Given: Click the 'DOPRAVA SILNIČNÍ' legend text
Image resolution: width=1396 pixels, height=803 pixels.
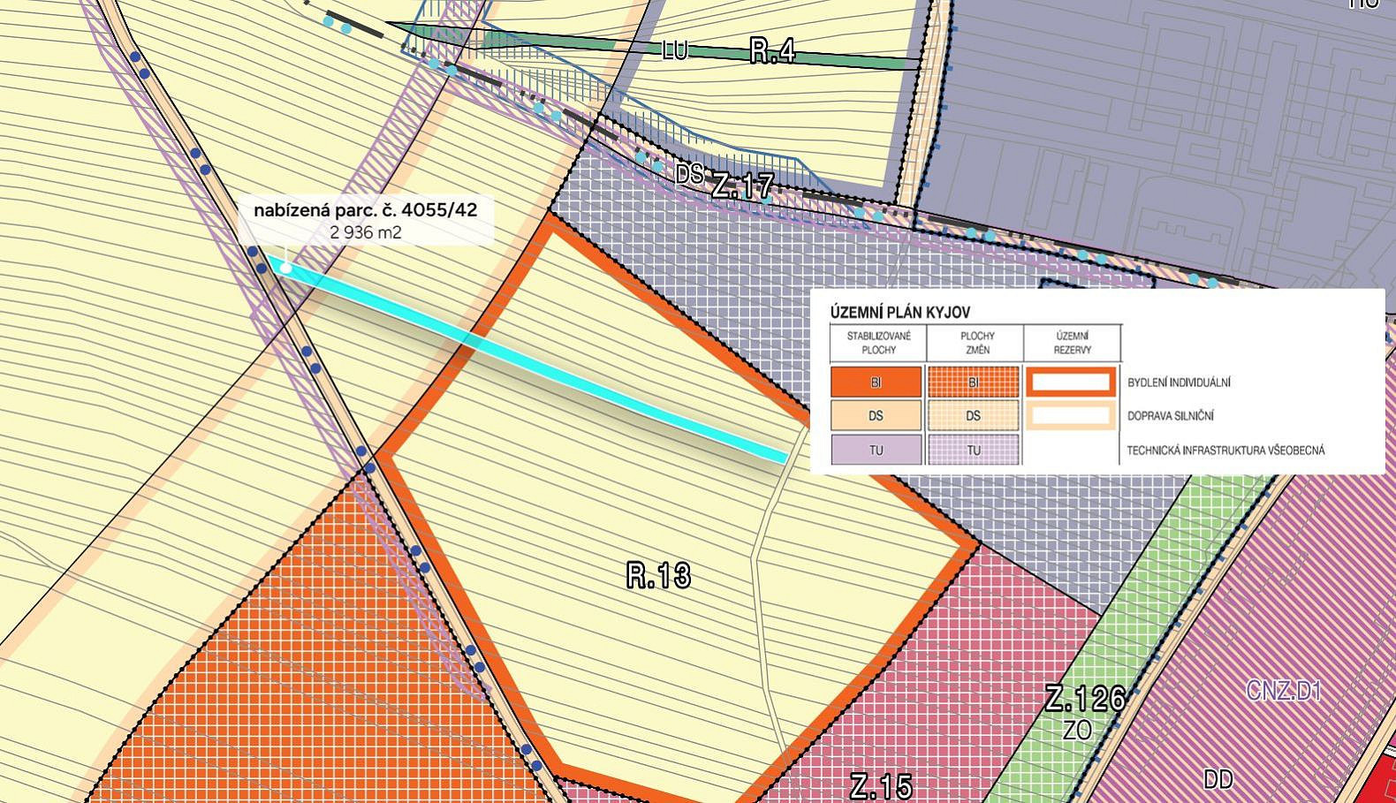Looking at the screenshot, I should [1172, 416].
